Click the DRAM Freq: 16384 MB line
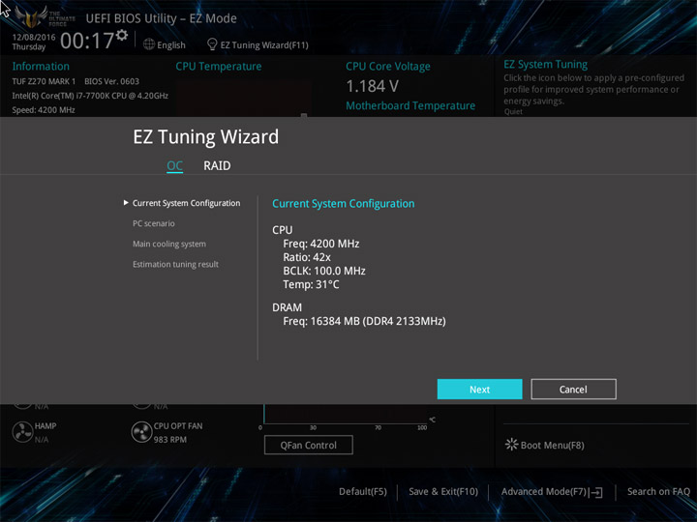The height and width of the screenshot is (522, 697). click(x=364, y=321)
